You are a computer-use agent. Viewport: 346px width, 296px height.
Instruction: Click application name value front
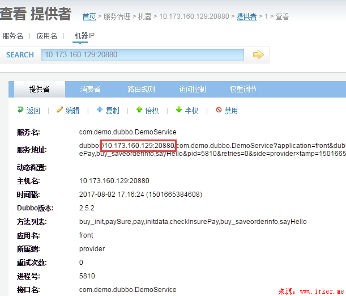click(86, 235)
